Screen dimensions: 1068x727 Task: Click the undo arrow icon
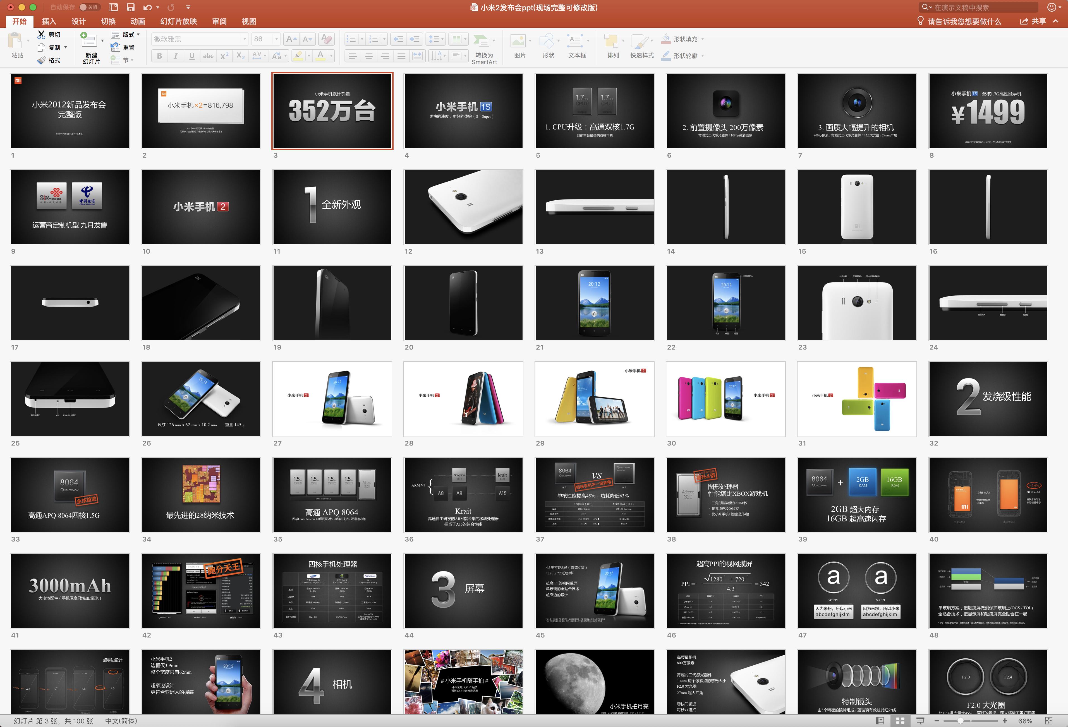[147, 7]
